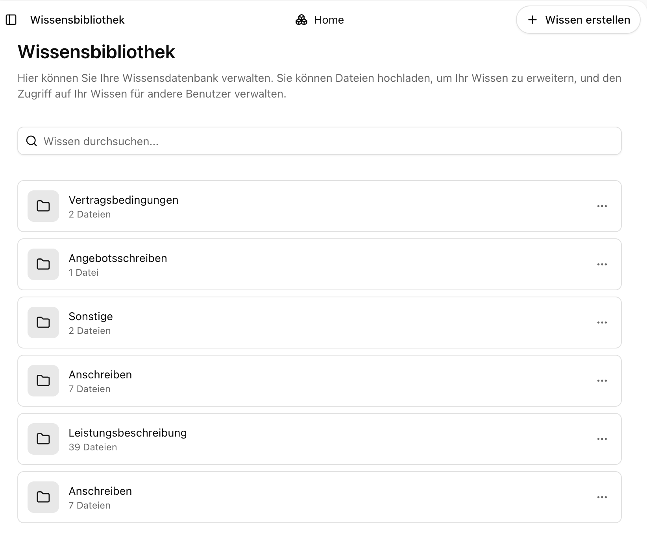The width and height of the screenshot is (647, 542).
Task: Open the options menu for the first Anschreiben
Action: point(602,380)
